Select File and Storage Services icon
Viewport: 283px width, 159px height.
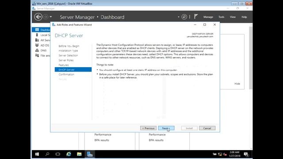pos(37,56)
